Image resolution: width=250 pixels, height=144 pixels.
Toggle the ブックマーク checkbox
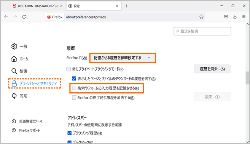70,142
